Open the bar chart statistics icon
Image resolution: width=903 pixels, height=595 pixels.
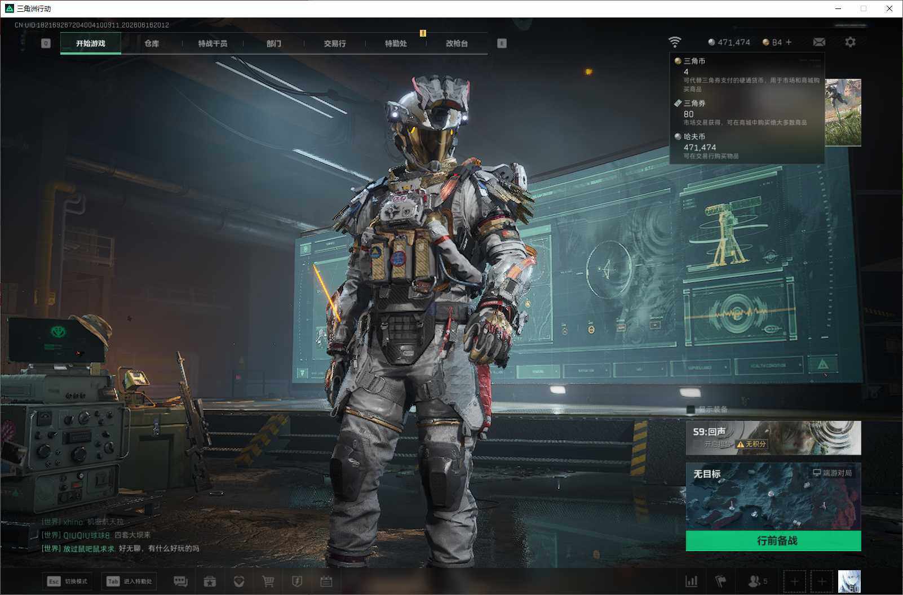pos(691,581)
